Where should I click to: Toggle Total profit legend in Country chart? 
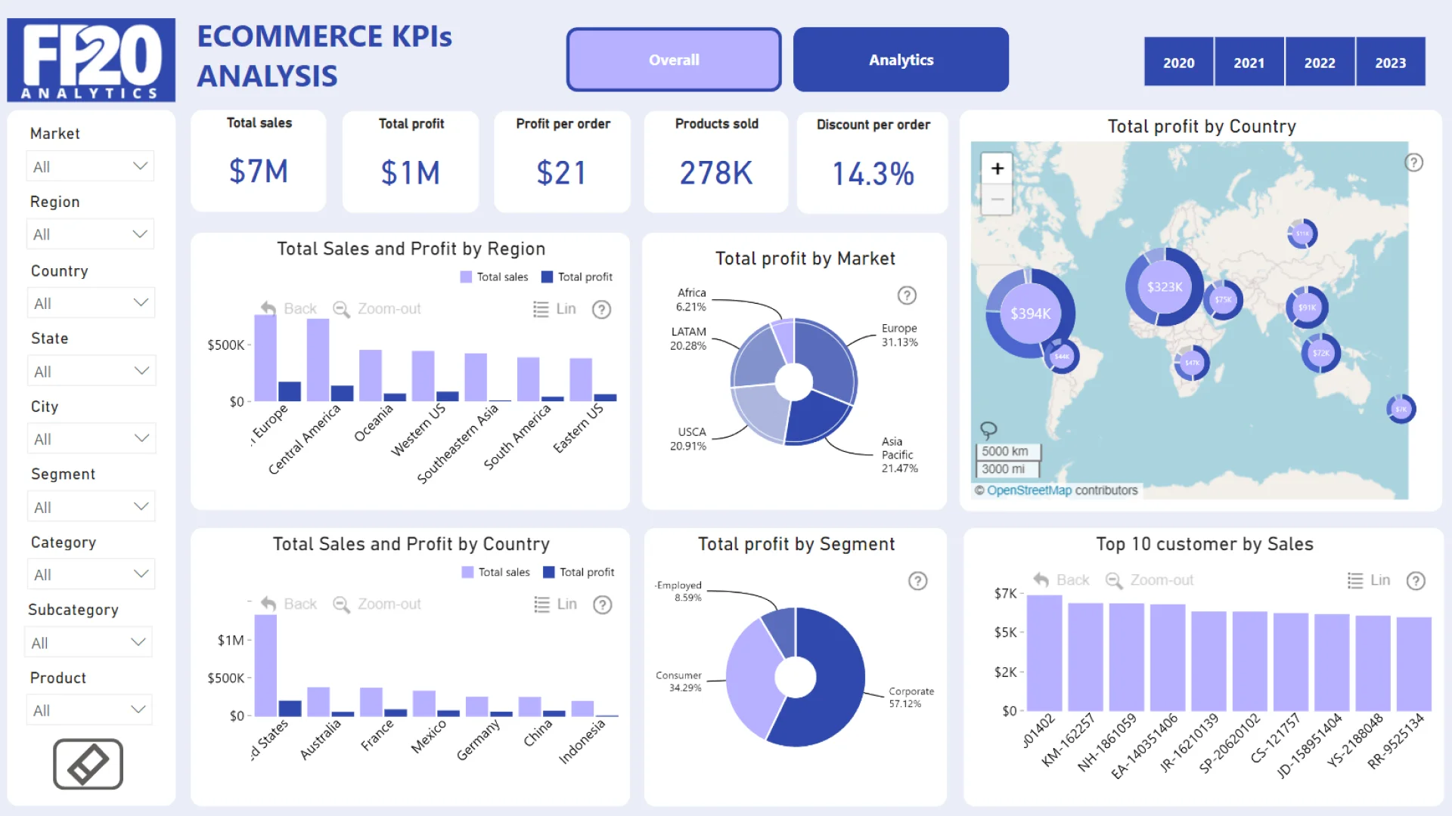[x=579, y=573]
